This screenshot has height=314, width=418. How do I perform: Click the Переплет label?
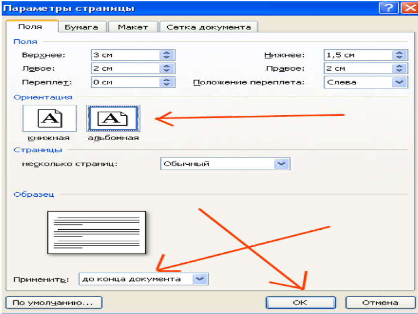pyautogui.click(x=47, y=82)
